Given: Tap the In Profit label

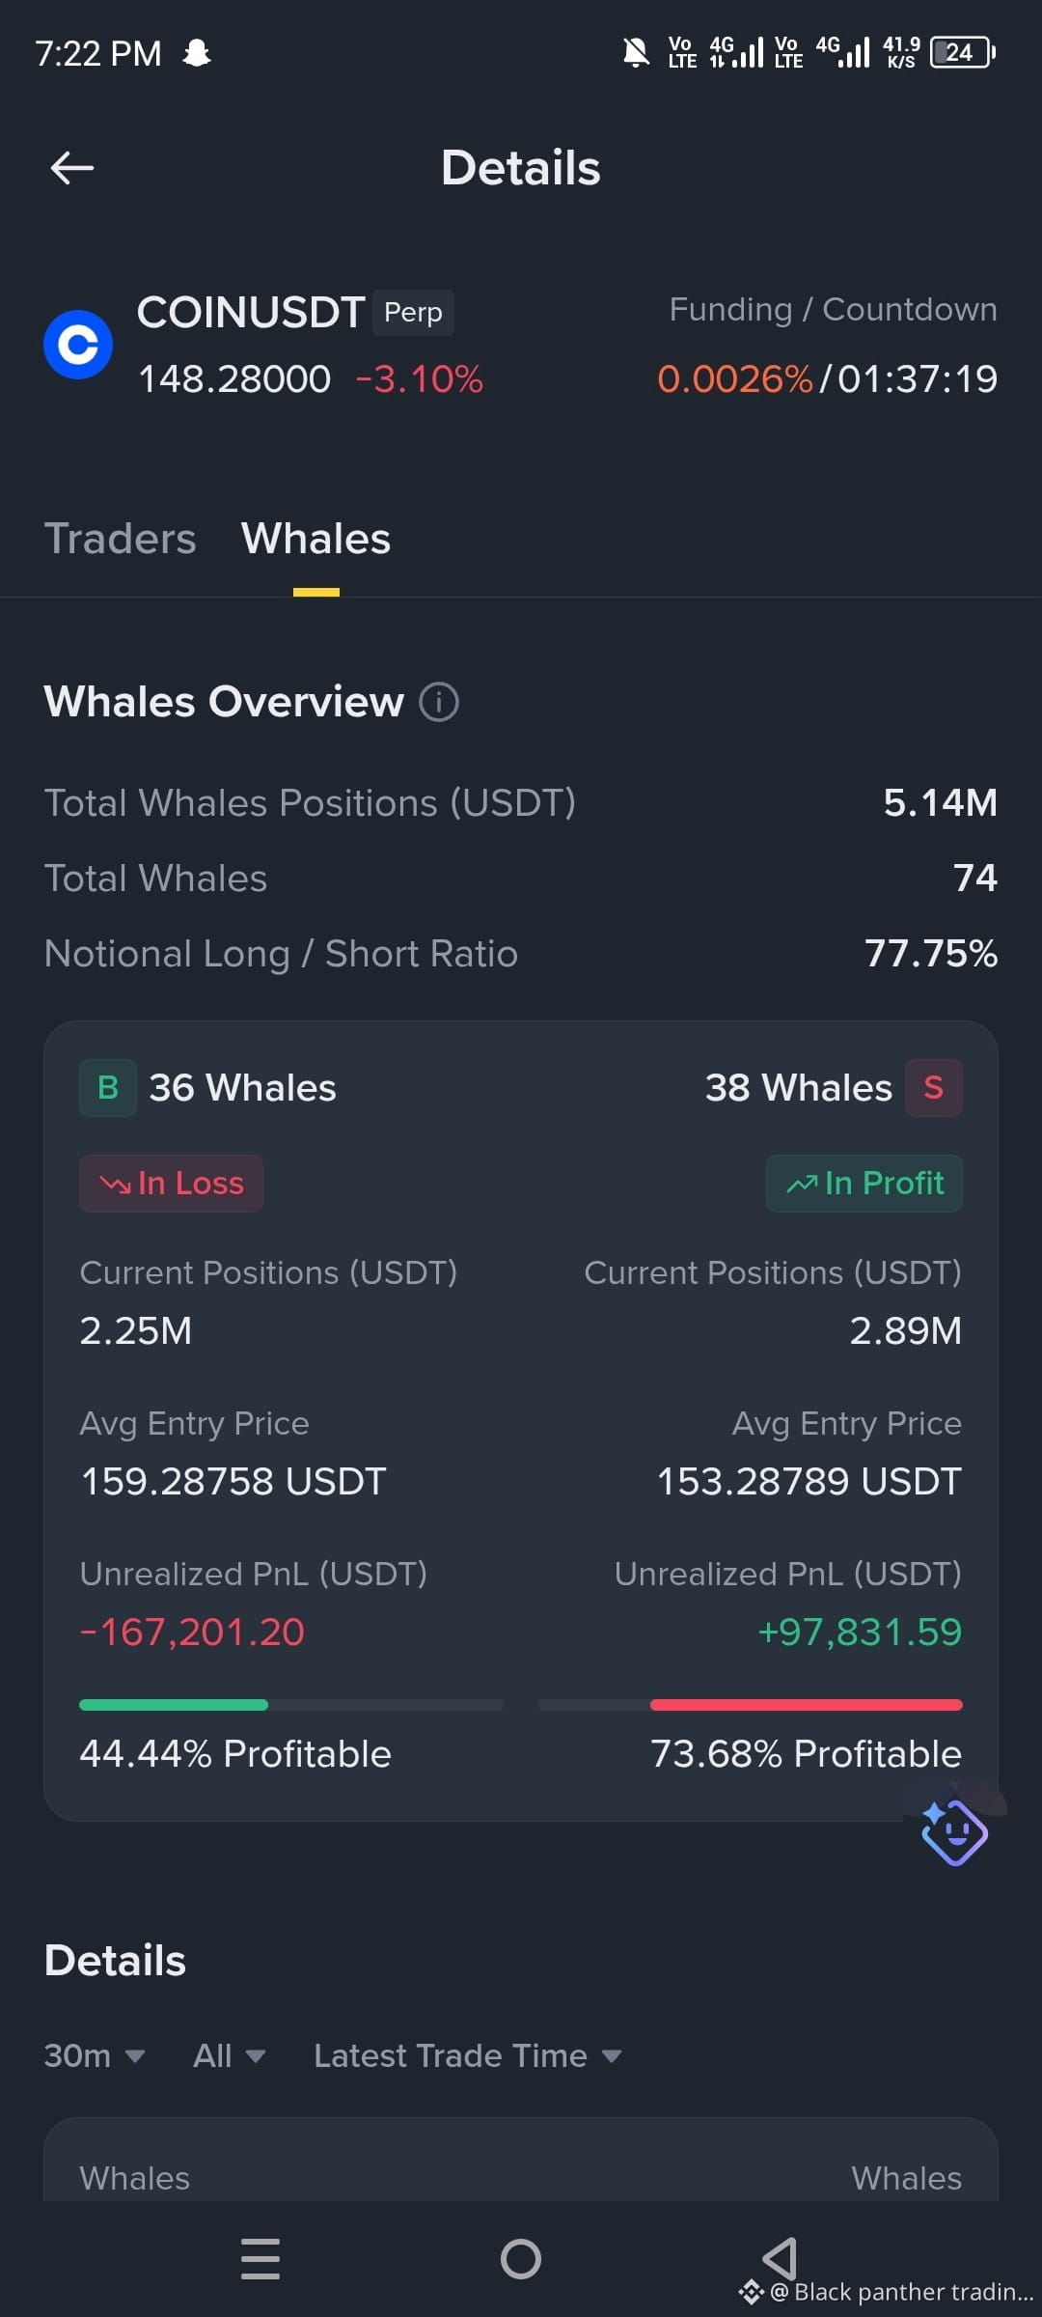Looking at the screenshot, I should [864, 1184].
